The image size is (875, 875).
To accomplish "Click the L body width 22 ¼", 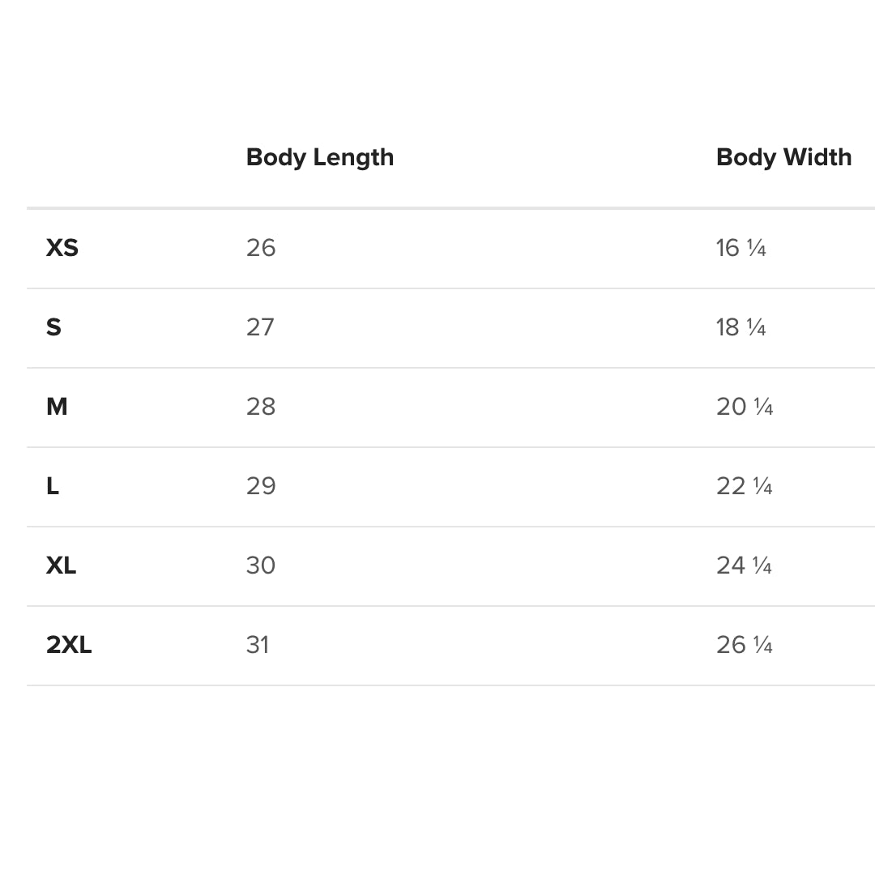I will tap(744, 486).
